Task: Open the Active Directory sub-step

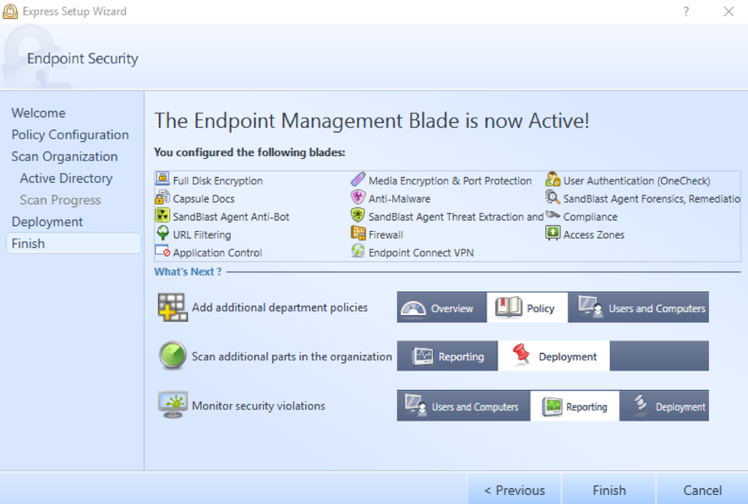Action: (x=66, y=178)
